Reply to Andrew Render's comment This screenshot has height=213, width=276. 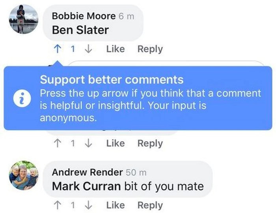point(150,205)
